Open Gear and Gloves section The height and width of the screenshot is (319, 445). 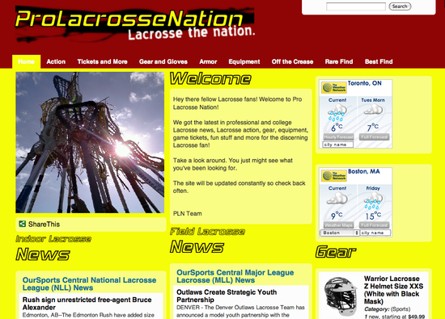[163, 61]
